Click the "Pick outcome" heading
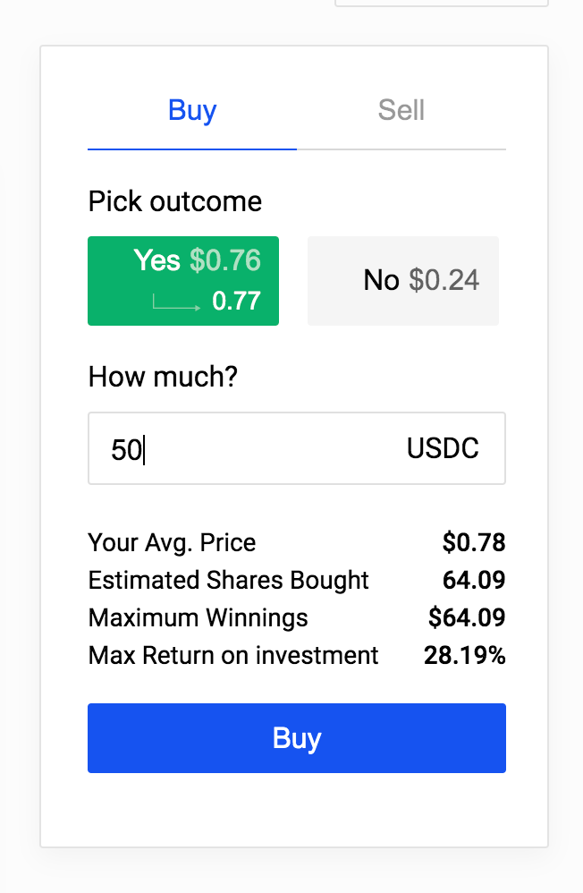 click(x=175, y=201)
